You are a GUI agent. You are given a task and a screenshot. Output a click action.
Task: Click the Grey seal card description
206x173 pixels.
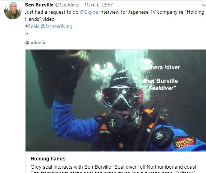click(114, 169)
